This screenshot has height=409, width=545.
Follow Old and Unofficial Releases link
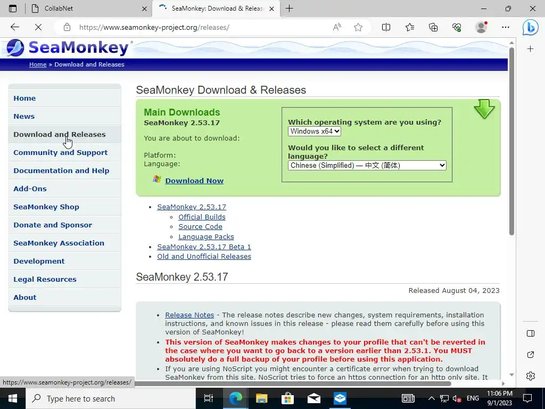204,257
